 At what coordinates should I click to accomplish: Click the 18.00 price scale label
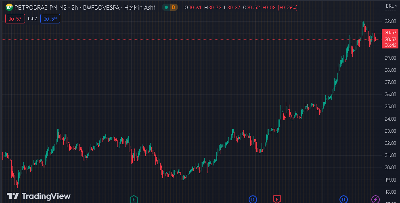tap(390, 192)
